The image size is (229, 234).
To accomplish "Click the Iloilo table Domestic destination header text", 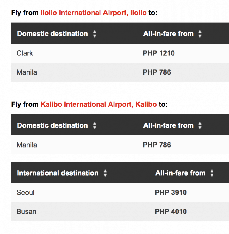I will [52, 34].
